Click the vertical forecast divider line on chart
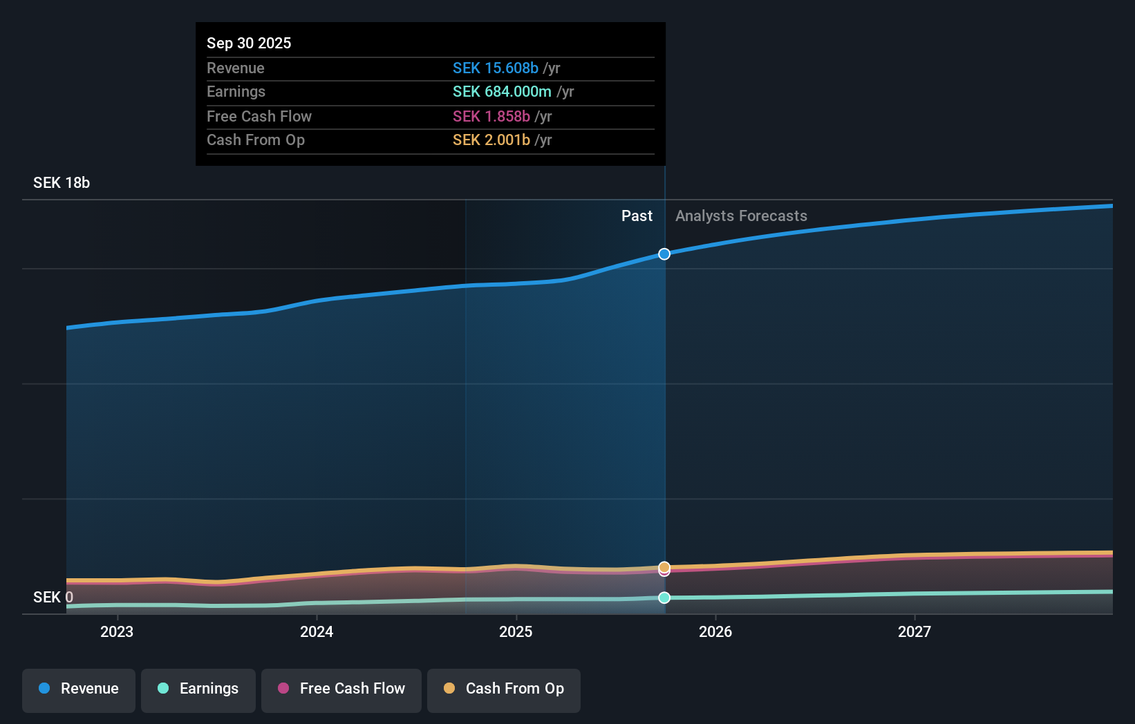This screenshot has width=1135, height=724. [664, 415]
